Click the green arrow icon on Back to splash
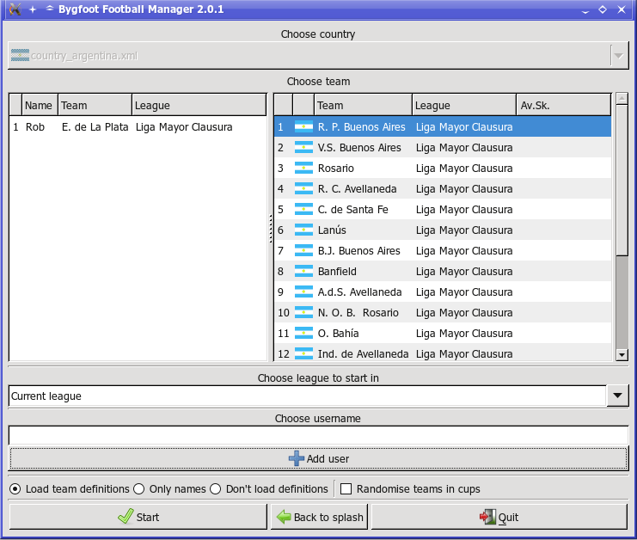The width and height of the screenshot is (637, 540). pos(284,517)
